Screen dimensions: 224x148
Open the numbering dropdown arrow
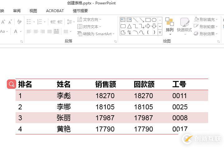(45, 22)
